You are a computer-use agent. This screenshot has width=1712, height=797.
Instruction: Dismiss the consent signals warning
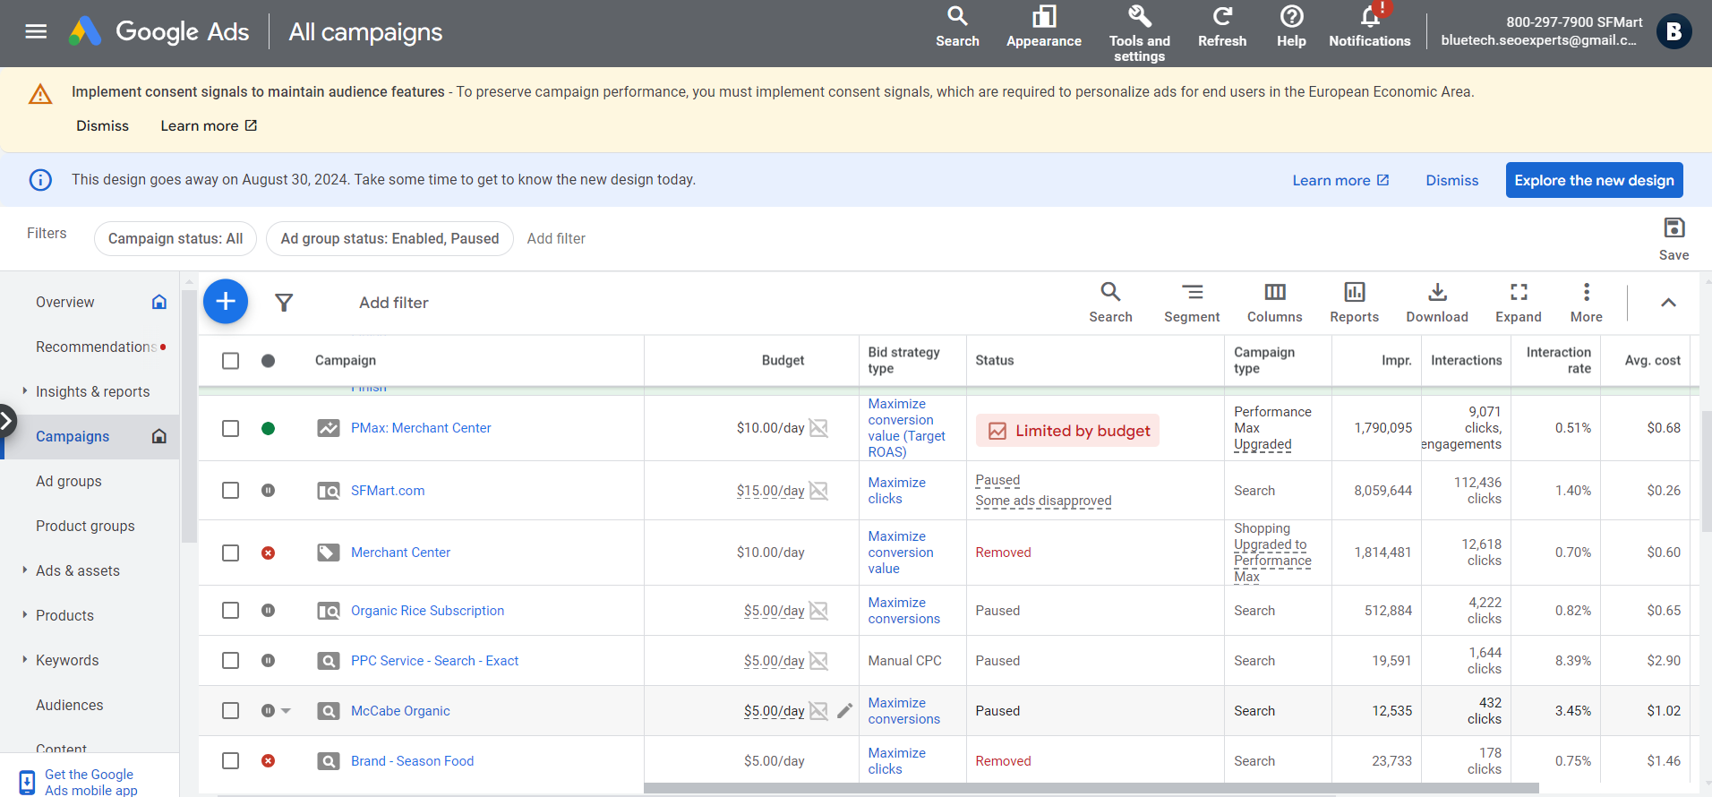102,125
